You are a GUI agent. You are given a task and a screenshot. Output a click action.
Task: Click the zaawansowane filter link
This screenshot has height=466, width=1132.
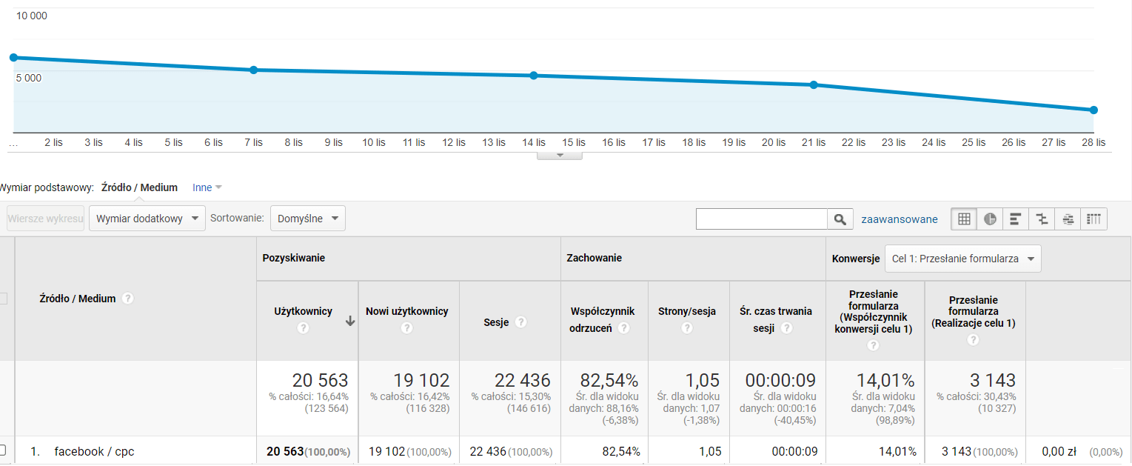tap(899, 219)
